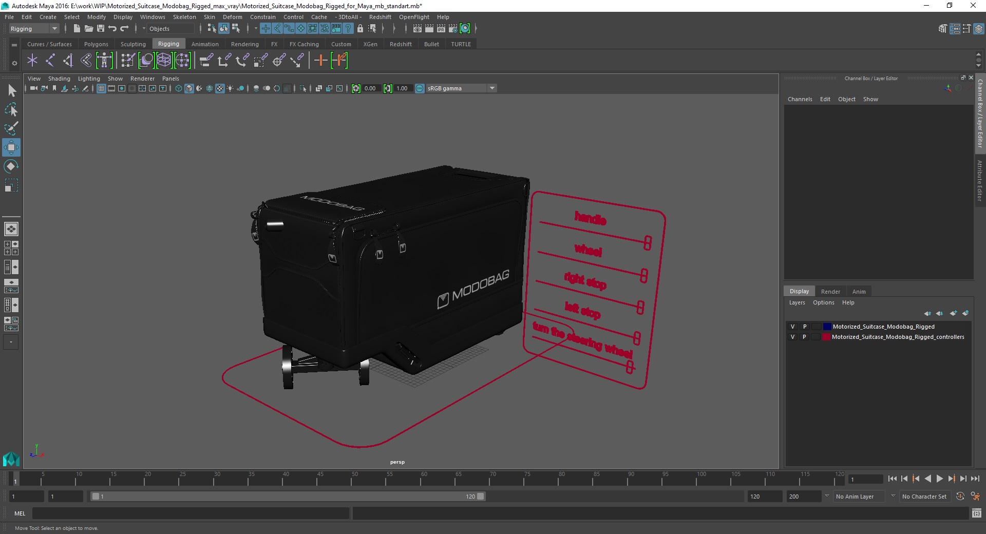986x534 pixels.
Task: Click the blue color swatch of Modobag_Rigged layer
Action: 827,327
